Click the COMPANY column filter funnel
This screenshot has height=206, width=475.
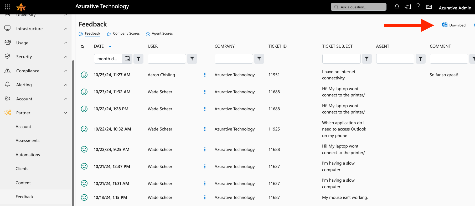point(259,59)
